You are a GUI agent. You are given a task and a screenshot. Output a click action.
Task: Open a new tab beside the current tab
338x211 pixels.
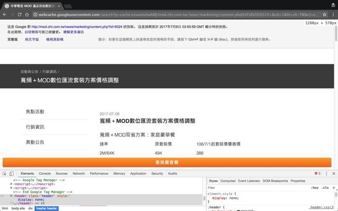(68, 6)
